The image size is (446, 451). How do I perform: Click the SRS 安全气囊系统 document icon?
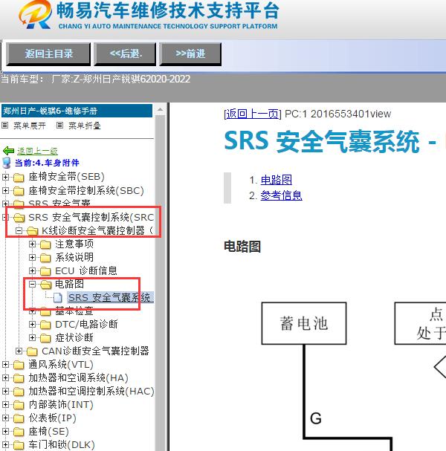point(58,298)
